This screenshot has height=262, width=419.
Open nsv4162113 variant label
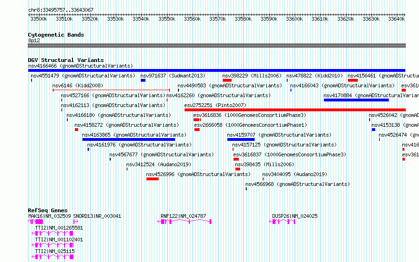(113, 105)
